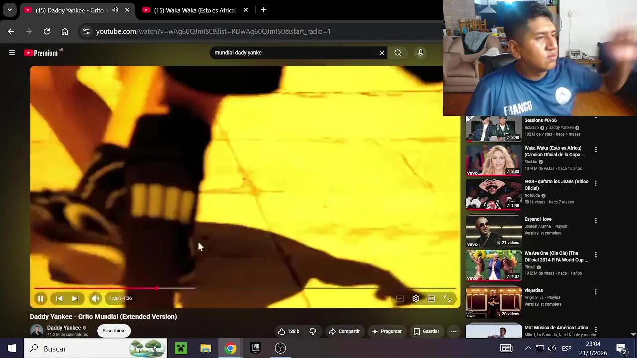Click 'Ver playlist completa' under viejardas
The image size is (637, 358).
pos(542,304)
